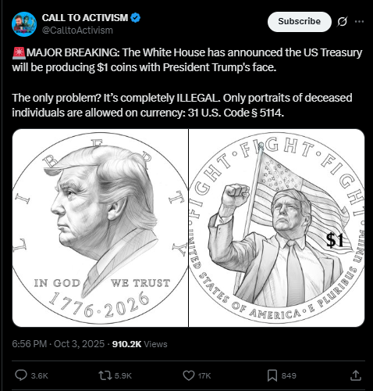Click the 5.9K reposts count

point(123,375)
